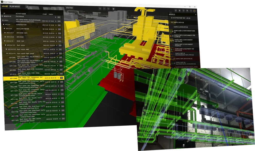Open the highlighted circular Models icon top right
The width and height of the screenshot is (255, 151).
pyautogui.click(x=195, y=11)
